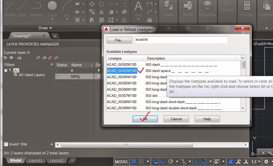273x166 pixels.
Task: Toggle dynamic input in status bar
Action: coord(155,162)
